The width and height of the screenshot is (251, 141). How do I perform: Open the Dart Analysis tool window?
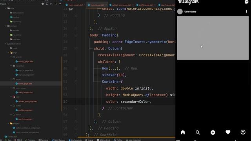75,140
